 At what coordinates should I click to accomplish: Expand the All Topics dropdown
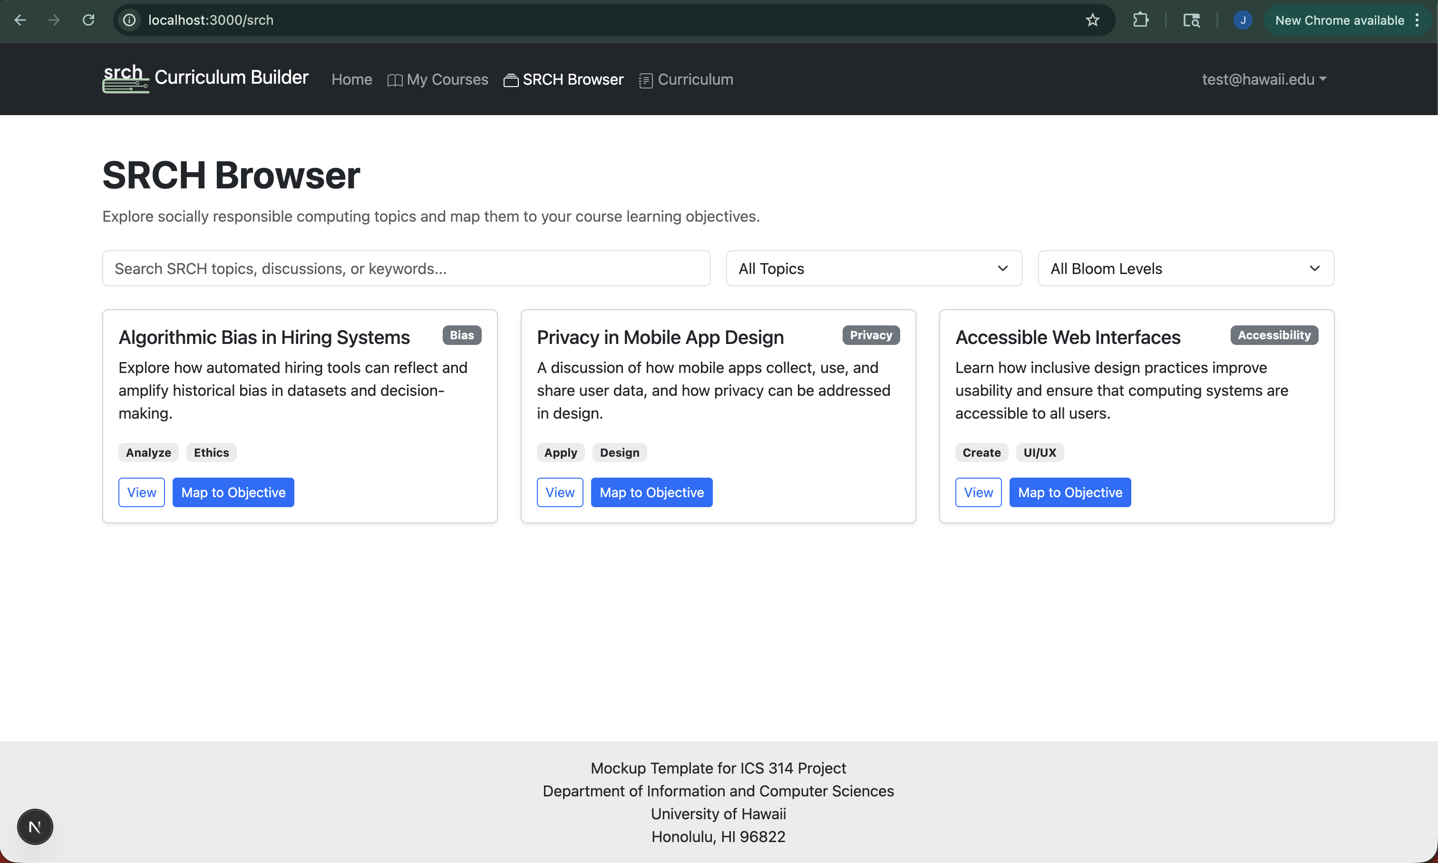874,269
